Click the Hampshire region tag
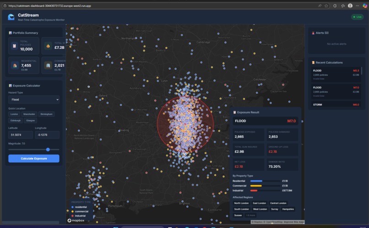 coord(288,209)
